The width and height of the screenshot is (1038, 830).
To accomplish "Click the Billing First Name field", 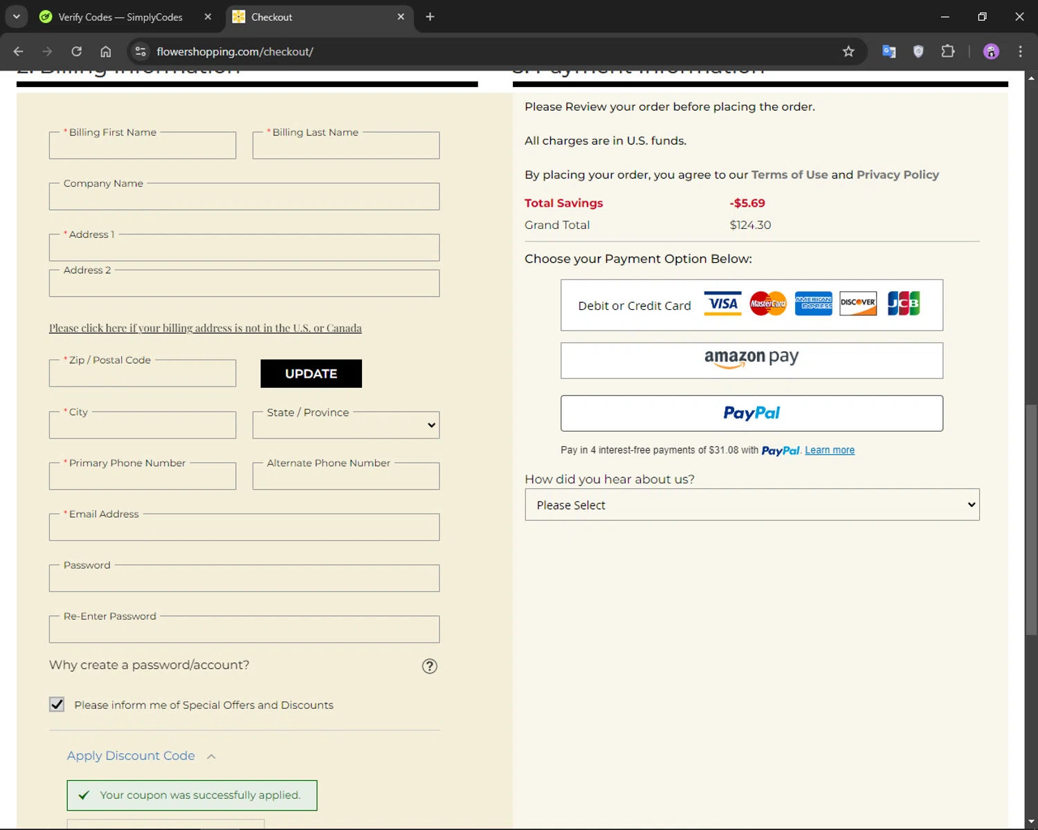I will 143,145.
